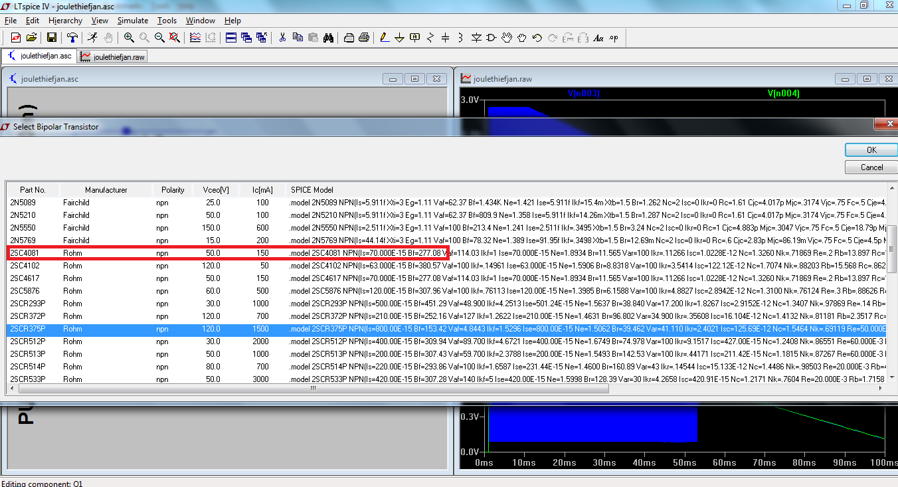Viewport: 898px width, 487px height.
Task: Save the schematic with the floppy icon
Action: click(51, 37)
